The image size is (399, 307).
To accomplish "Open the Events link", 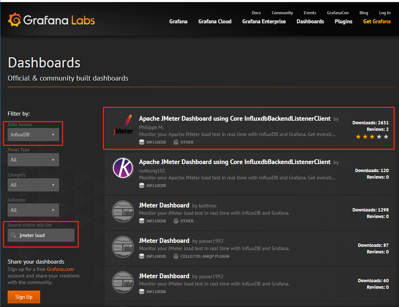I will [310, 13].
